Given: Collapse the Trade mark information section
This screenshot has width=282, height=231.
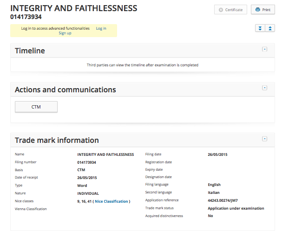Looking at the screenshot, I should tap(264, 138).
